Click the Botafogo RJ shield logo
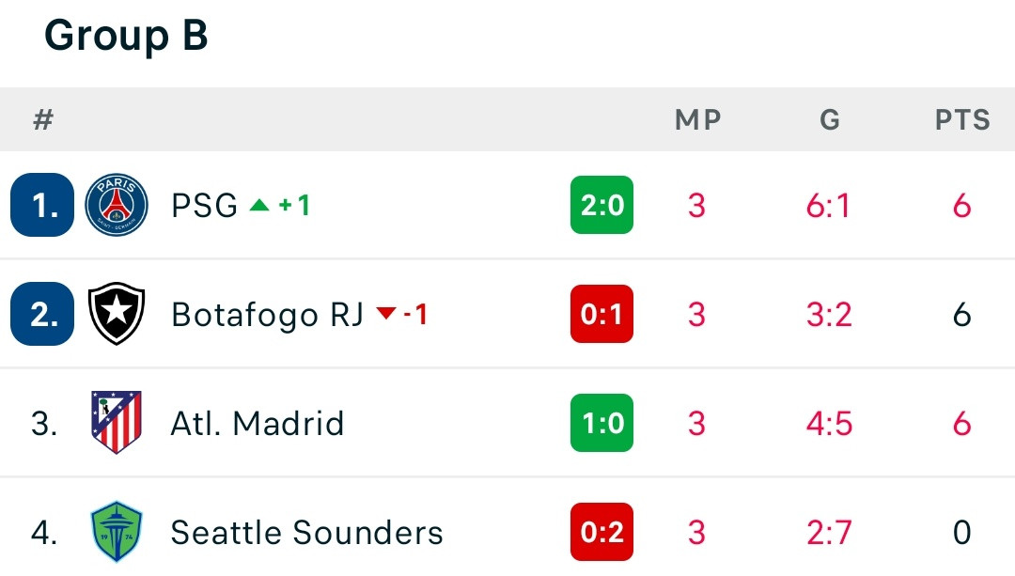 [117, 313]
